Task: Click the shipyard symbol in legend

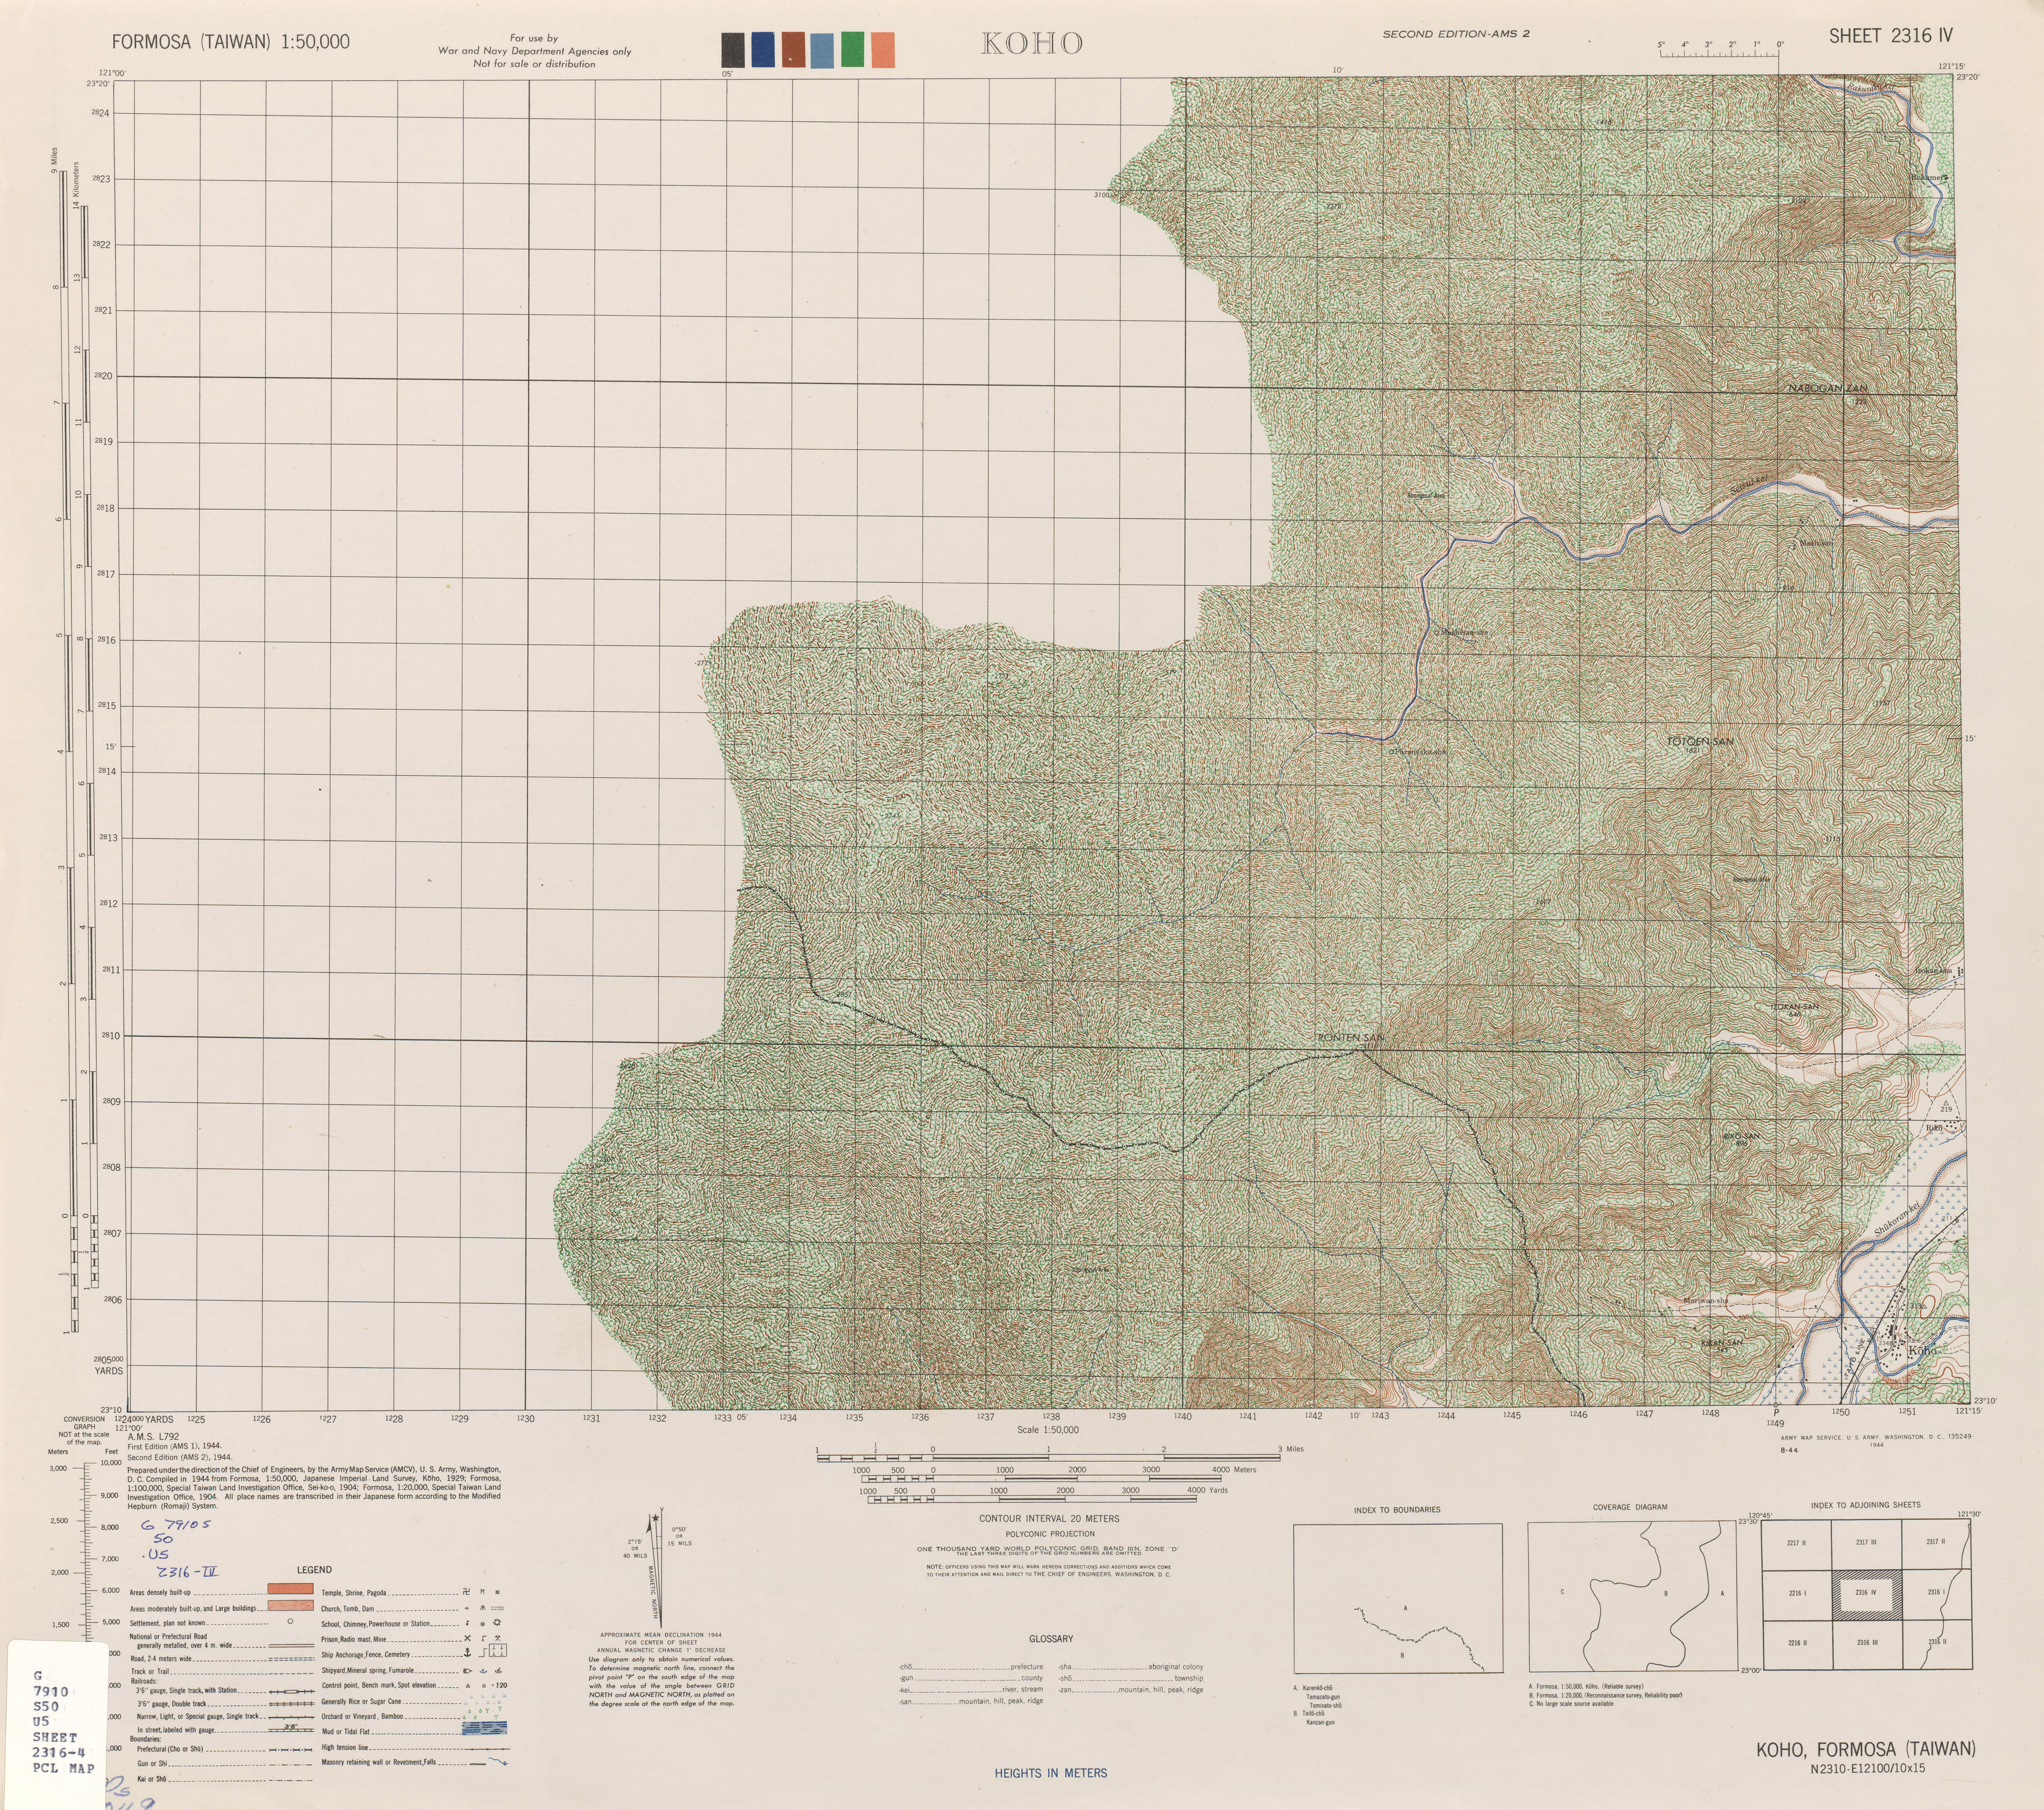Action: tap(468, 1671)
